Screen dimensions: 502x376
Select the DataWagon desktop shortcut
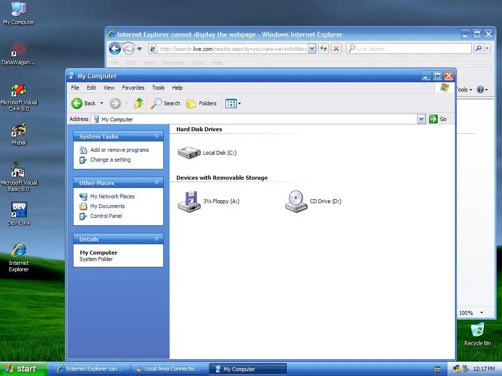19,53
